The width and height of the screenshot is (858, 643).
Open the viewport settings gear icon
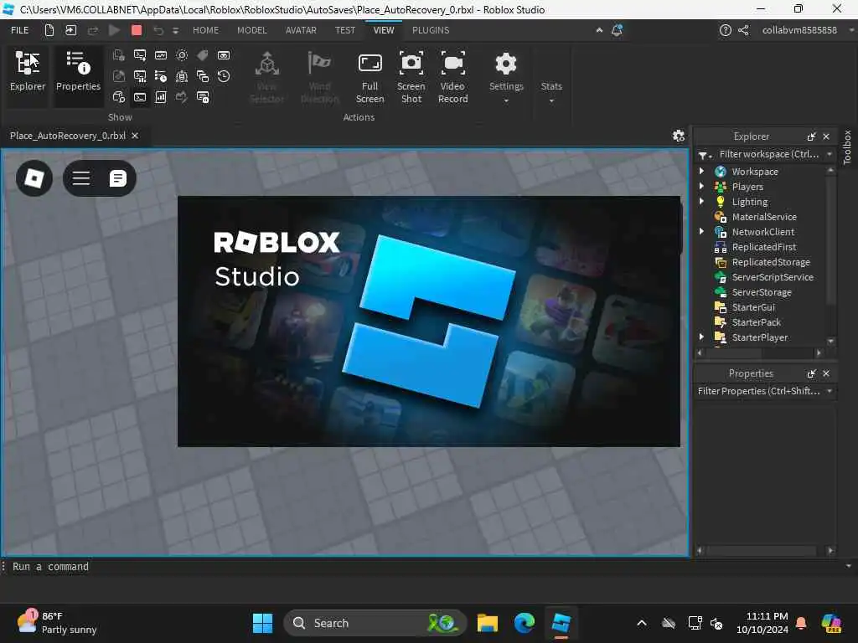click(x=679, y=136)
